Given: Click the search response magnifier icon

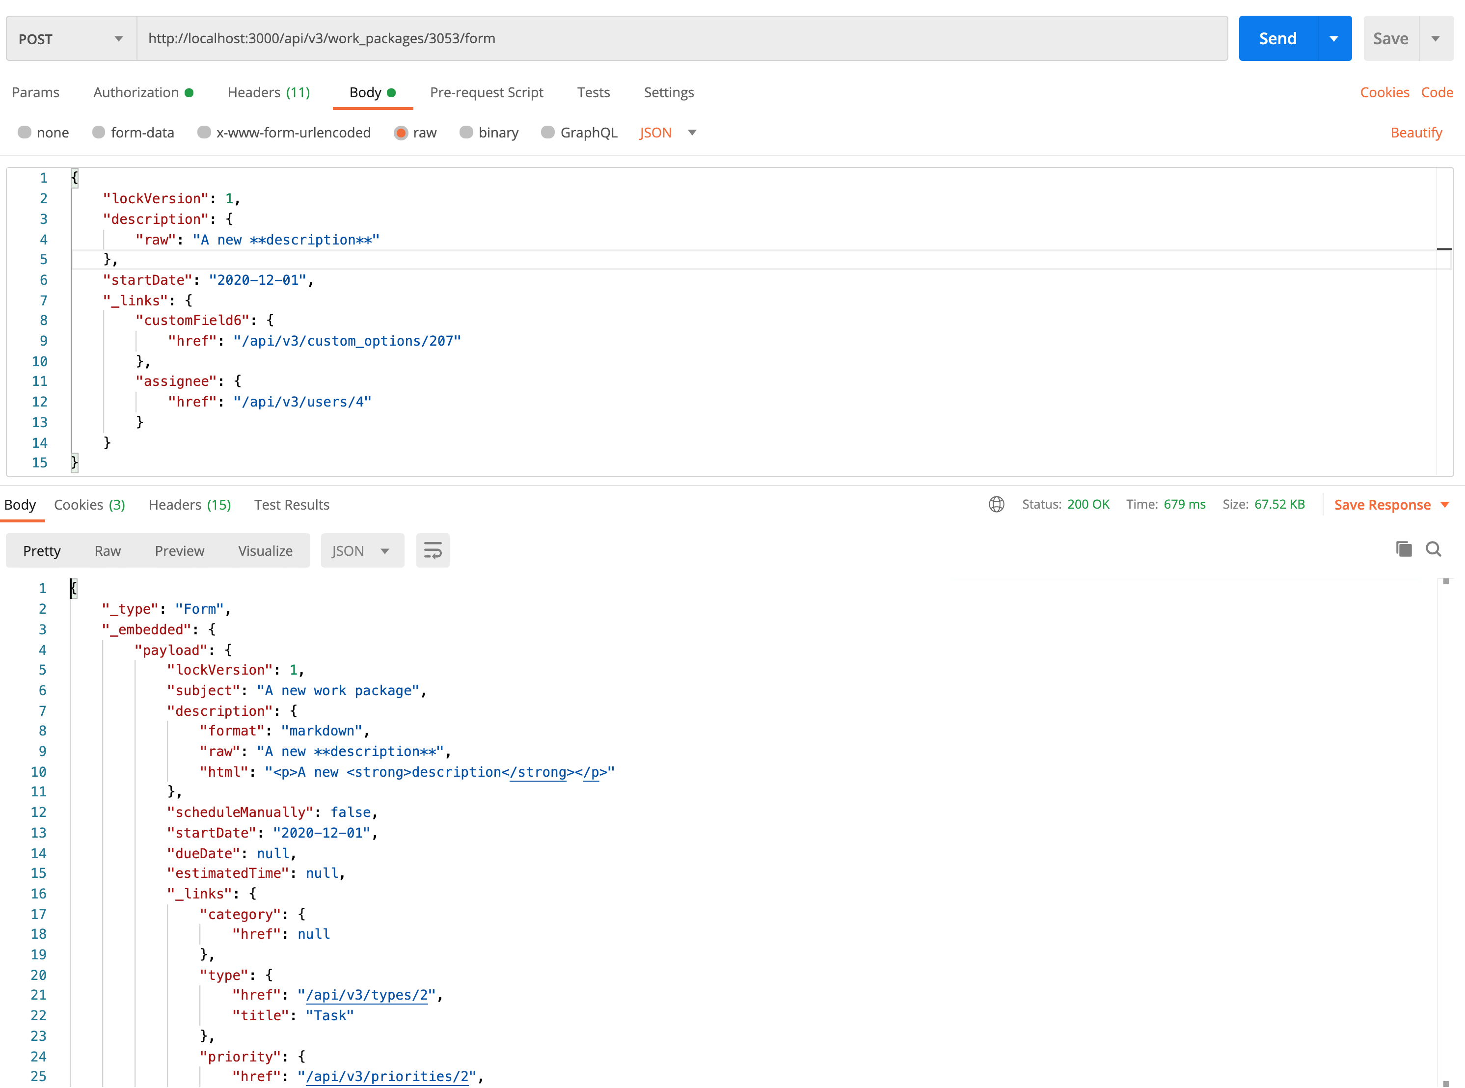Looking at the screenshot, I should [1434, 549].
